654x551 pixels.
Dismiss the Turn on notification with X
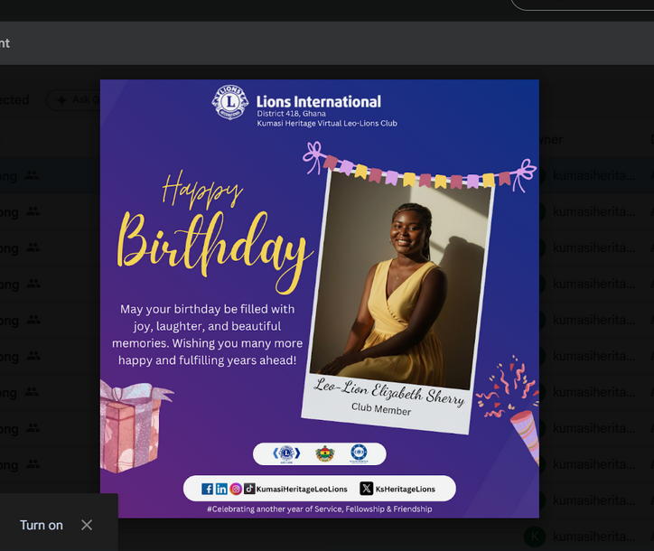[87, 525]
